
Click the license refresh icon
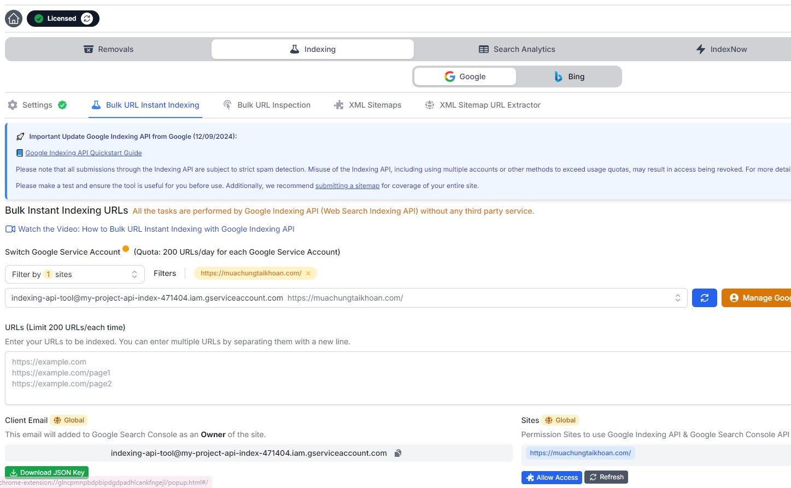coord(87,19)
